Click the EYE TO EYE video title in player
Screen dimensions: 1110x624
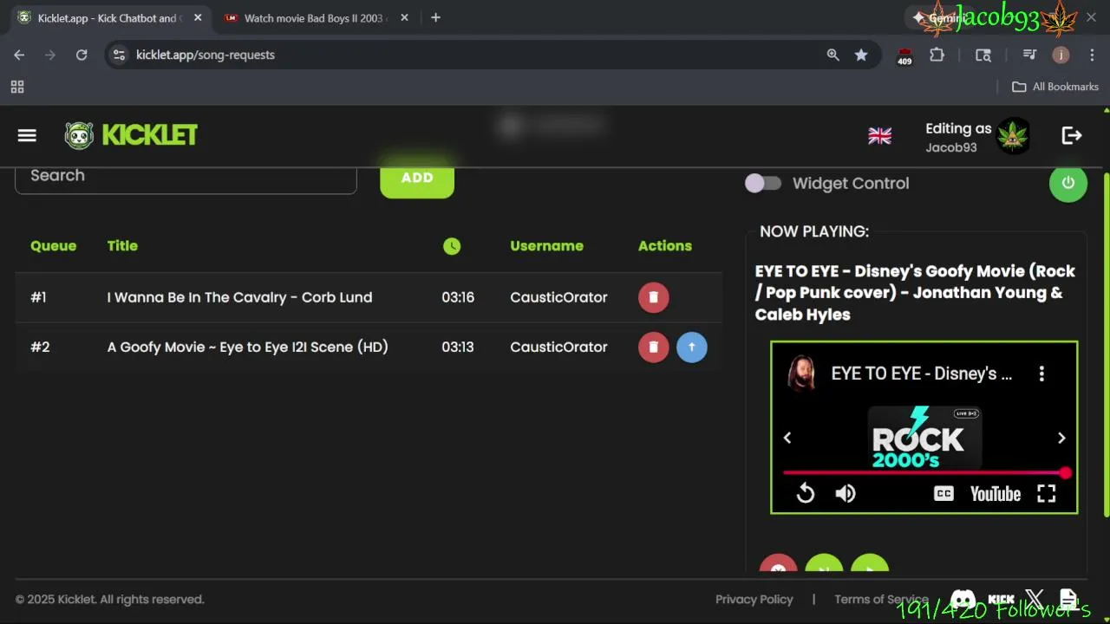(x=921, y=374)
